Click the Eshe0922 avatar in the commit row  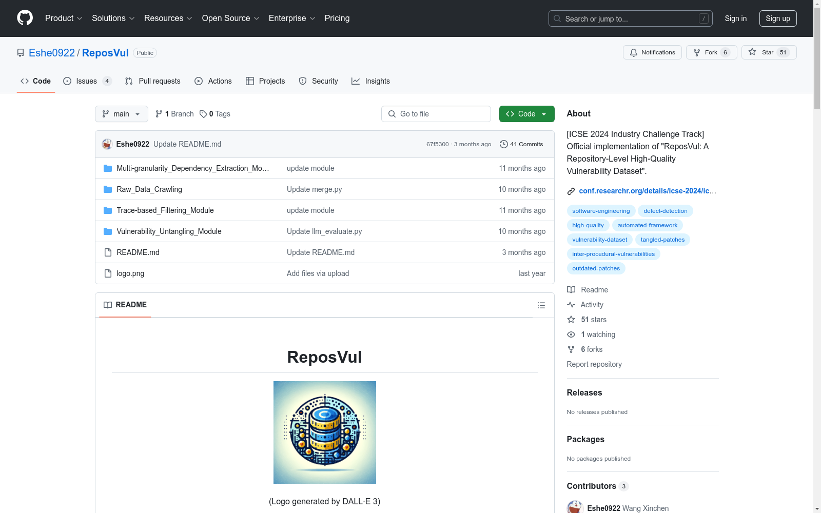coord(107,144)
